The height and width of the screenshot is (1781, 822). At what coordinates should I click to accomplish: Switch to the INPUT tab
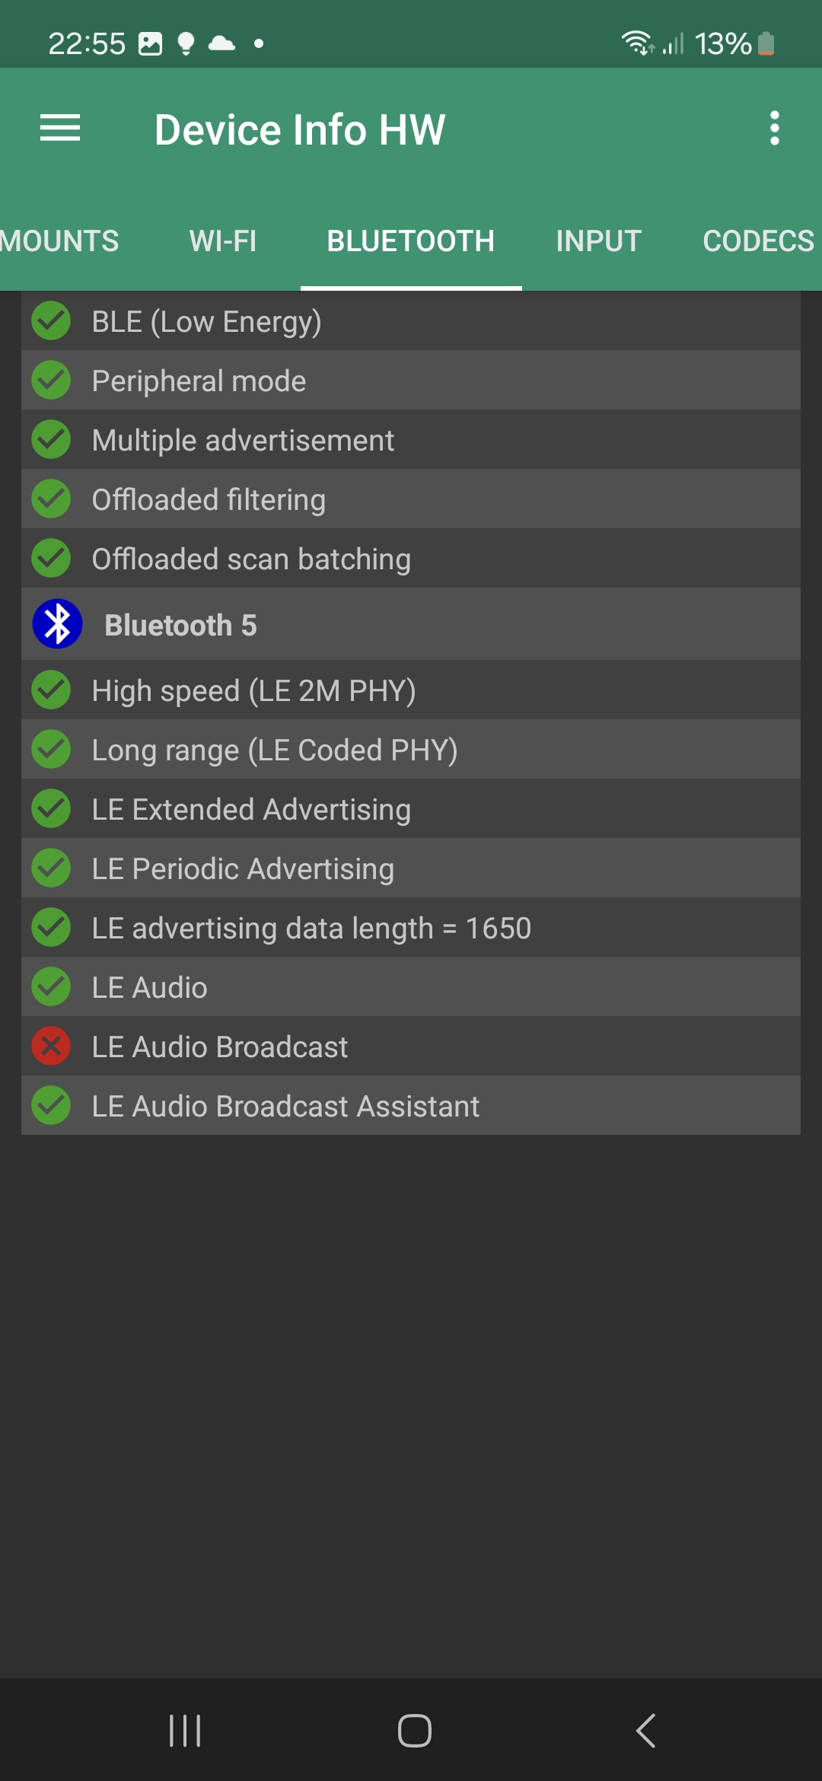coord(598,241)
